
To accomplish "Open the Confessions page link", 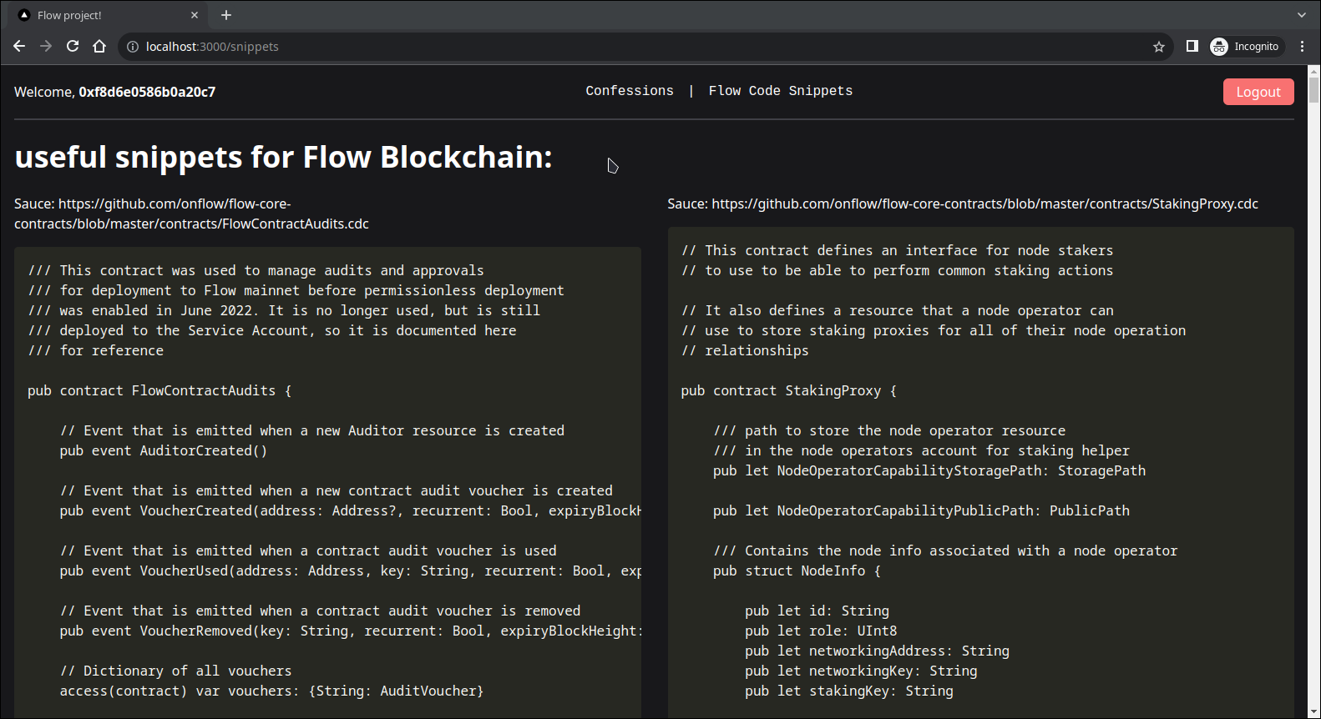I will (630, 91).
